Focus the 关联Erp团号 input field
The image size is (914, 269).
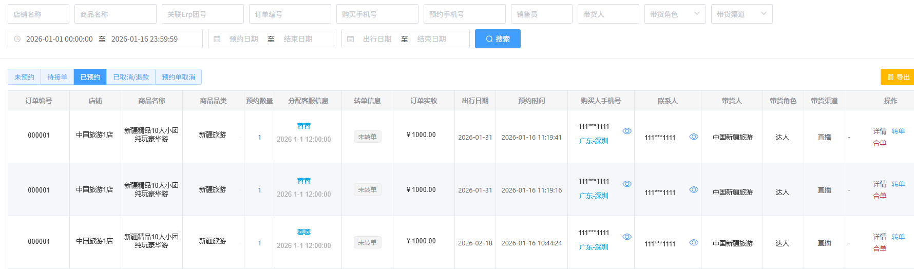pyautogui.click(x=203, y=14)
